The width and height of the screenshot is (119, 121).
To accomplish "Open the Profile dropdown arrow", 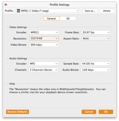I will click(78, 11).
